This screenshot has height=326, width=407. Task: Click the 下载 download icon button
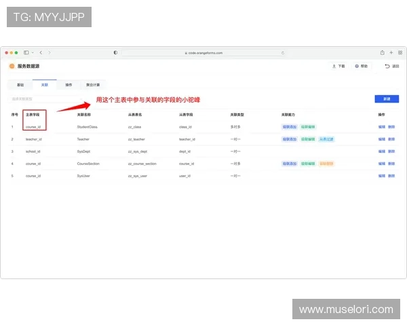pos(337,67)
